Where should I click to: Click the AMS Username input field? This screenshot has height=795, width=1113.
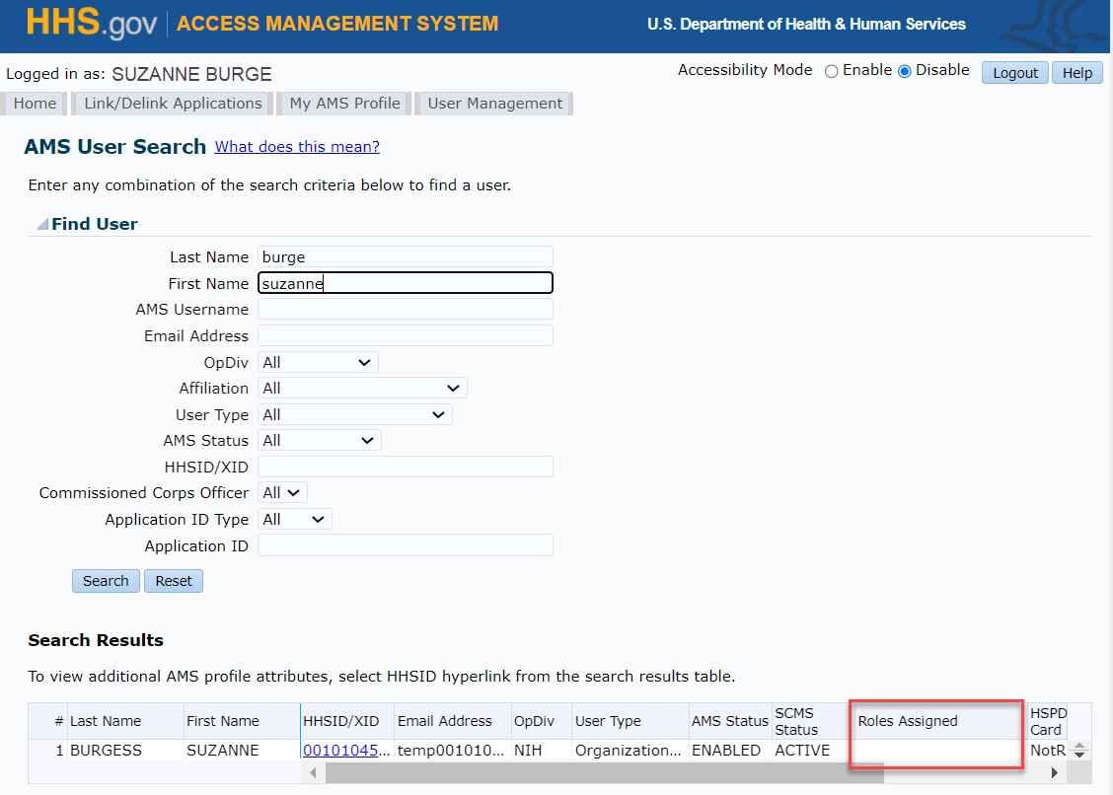[405, 310]
